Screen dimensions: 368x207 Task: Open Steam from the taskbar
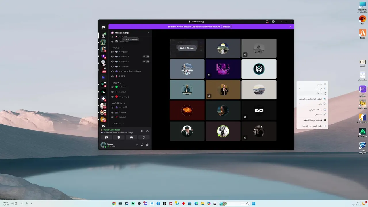point(126,204)
